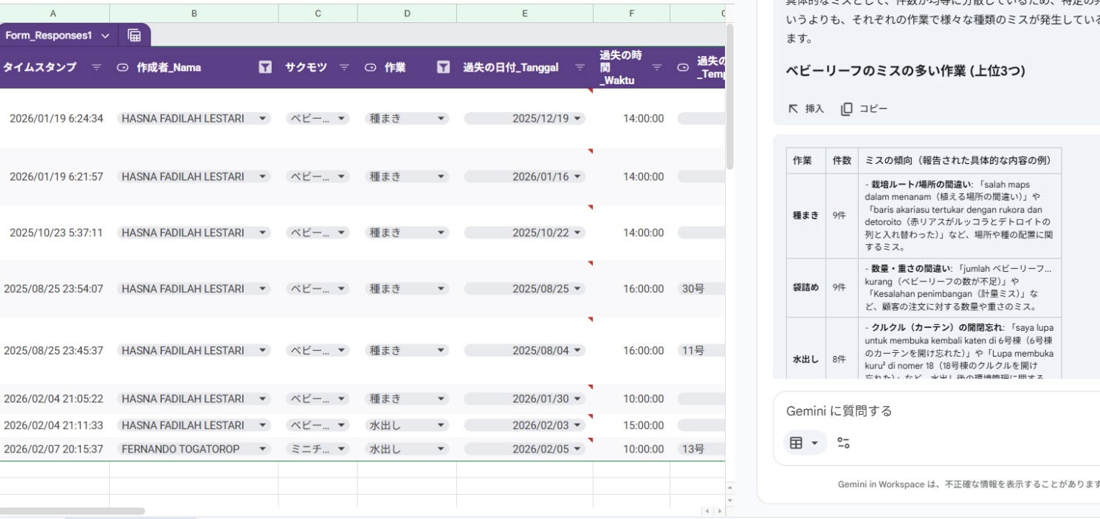
Task: Select column B header
Action: coord(193,13)
